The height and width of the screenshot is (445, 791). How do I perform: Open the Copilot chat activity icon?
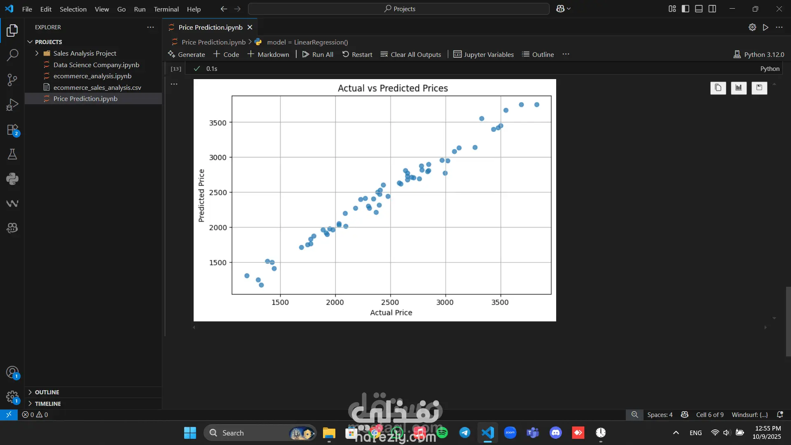[x=12, y=228]
